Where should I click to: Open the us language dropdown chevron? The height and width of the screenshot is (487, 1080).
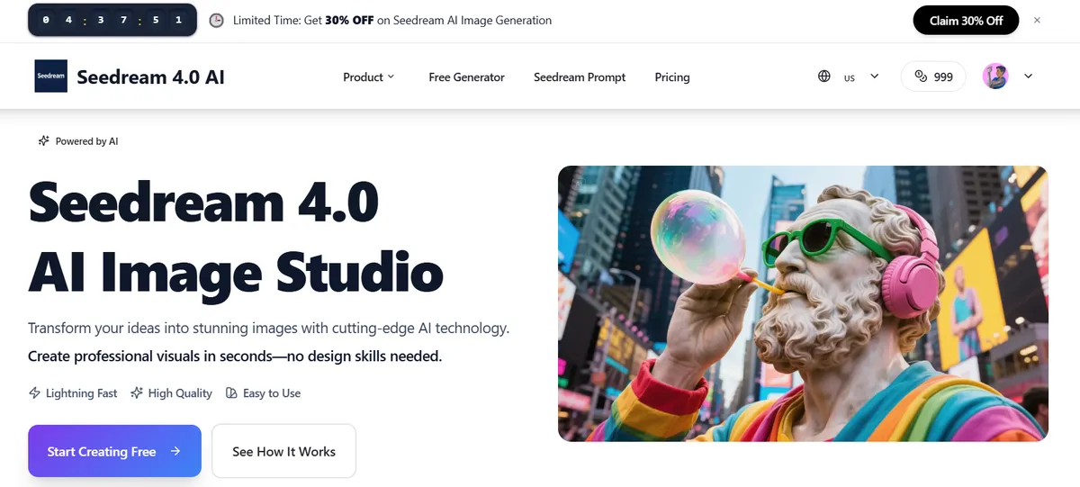pyautogui.click(x=874, y=77)
